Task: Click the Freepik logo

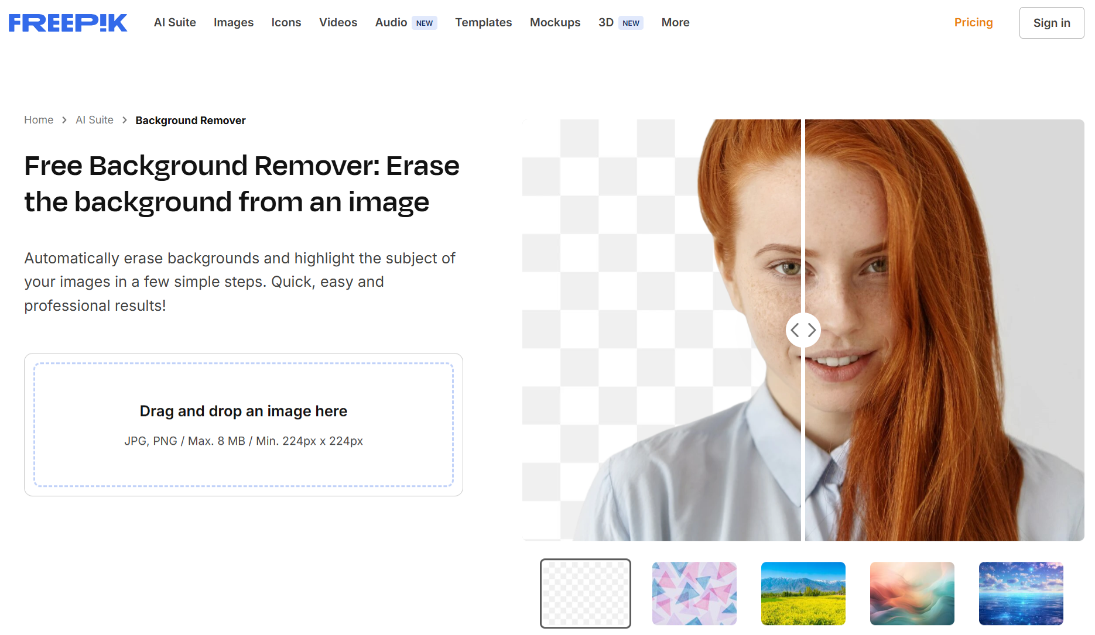Action: pyautogui.click(x=68, y=23)
